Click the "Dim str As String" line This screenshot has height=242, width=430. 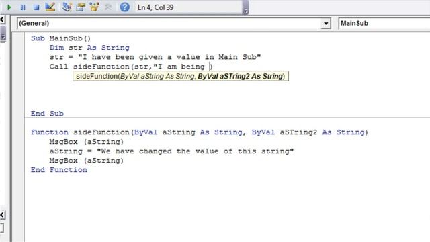tap(89, 48)
